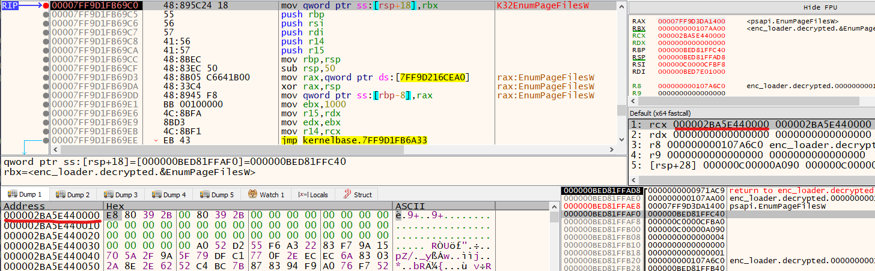Toggle the red breakpoint at 00007FF9D1FB69C0
Viewport: 875px width, 271px height.
pyautogui.click(x=46, y=5)
